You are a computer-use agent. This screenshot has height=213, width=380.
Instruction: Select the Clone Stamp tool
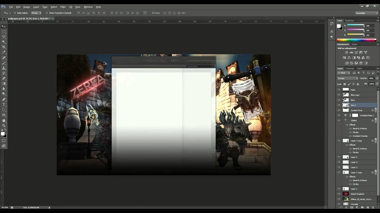coord(4,68)
